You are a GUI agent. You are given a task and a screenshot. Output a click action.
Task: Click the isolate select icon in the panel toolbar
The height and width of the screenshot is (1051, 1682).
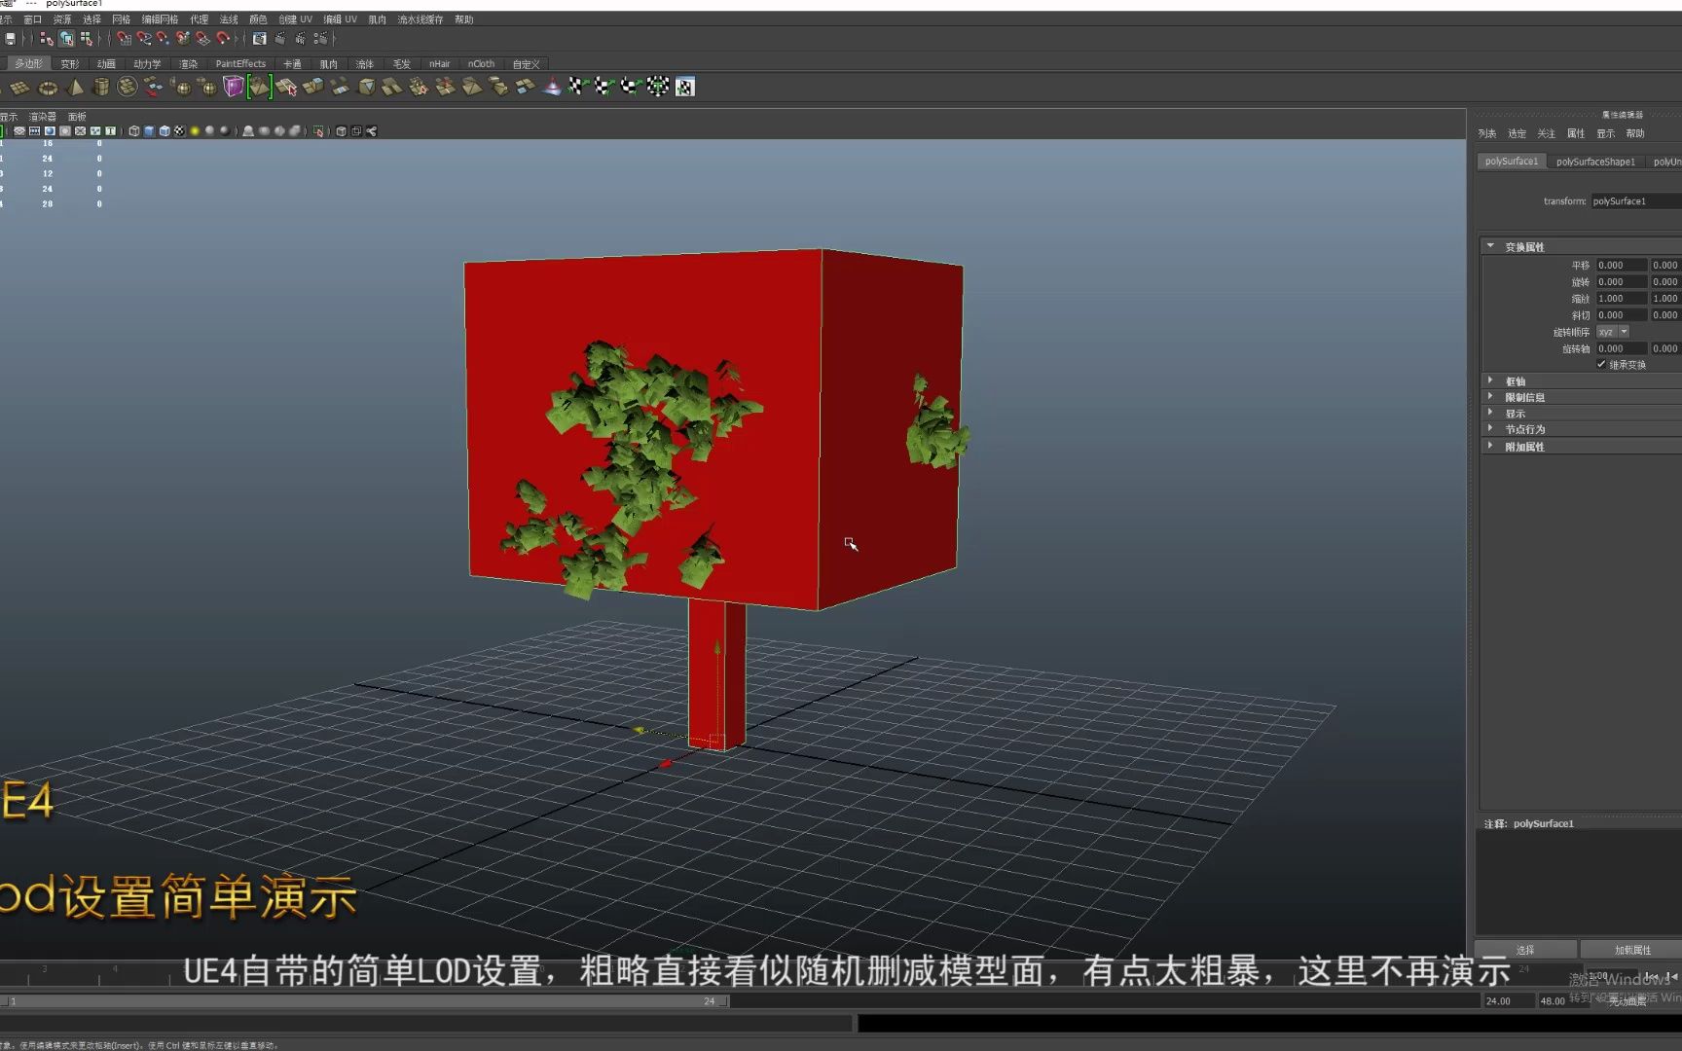point(318,131)
